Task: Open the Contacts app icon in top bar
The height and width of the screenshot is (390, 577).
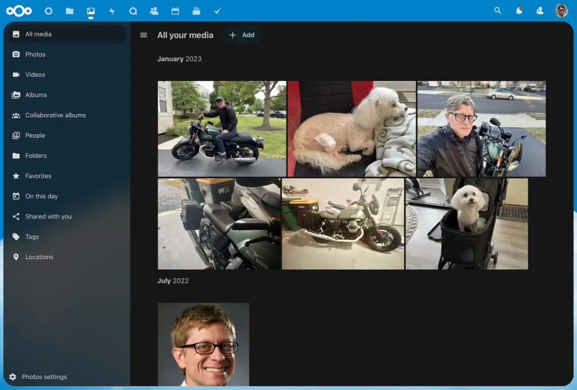Action: click(154, 11)
